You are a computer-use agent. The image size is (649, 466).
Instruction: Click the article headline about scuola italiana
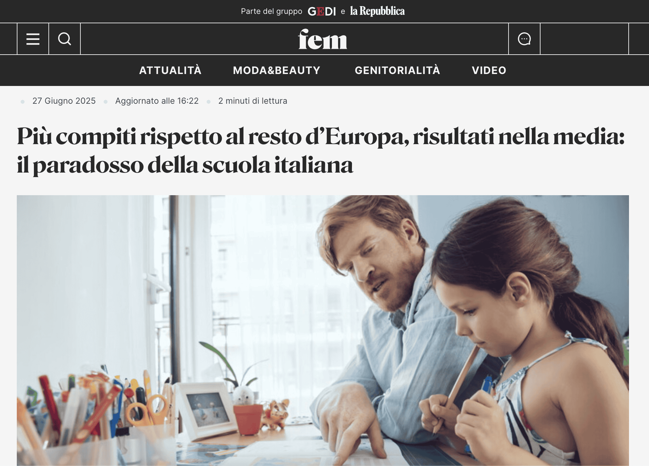pos(321,151)
